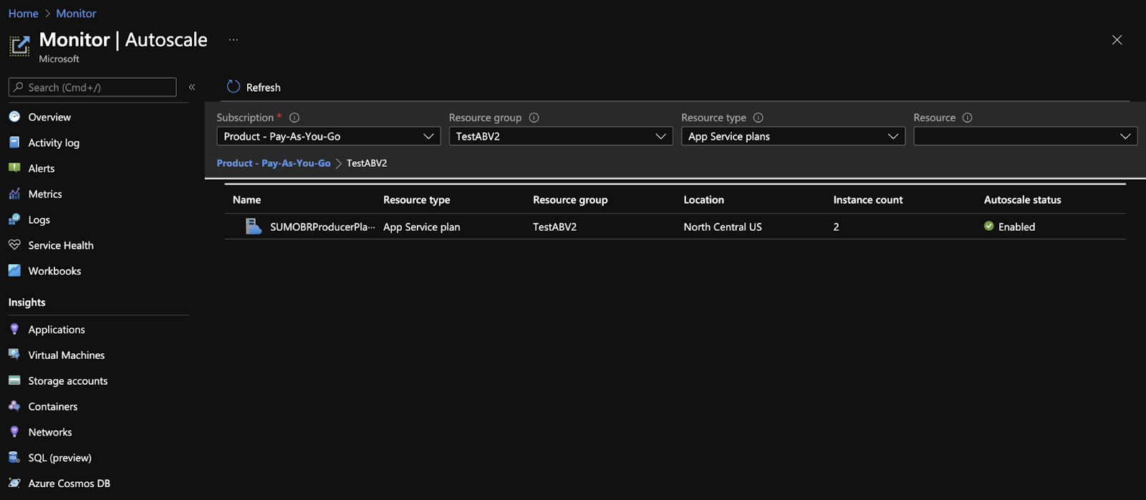
Task: Click the Home breadcrumb link
Action: [x=24, y=14]
